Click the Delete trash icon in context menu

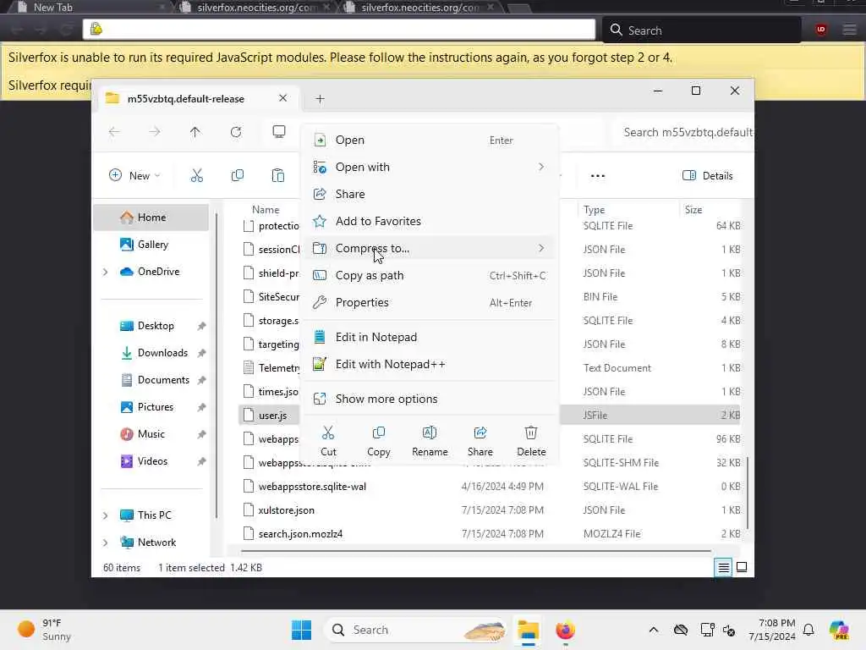(531, 432)
